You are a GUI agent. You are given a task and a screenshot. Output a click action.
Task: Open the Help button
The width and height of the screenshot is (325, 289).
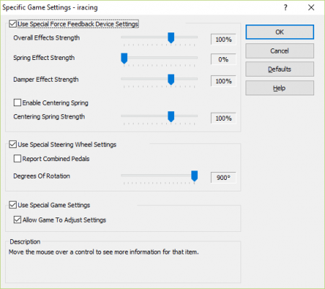(279, 88)
